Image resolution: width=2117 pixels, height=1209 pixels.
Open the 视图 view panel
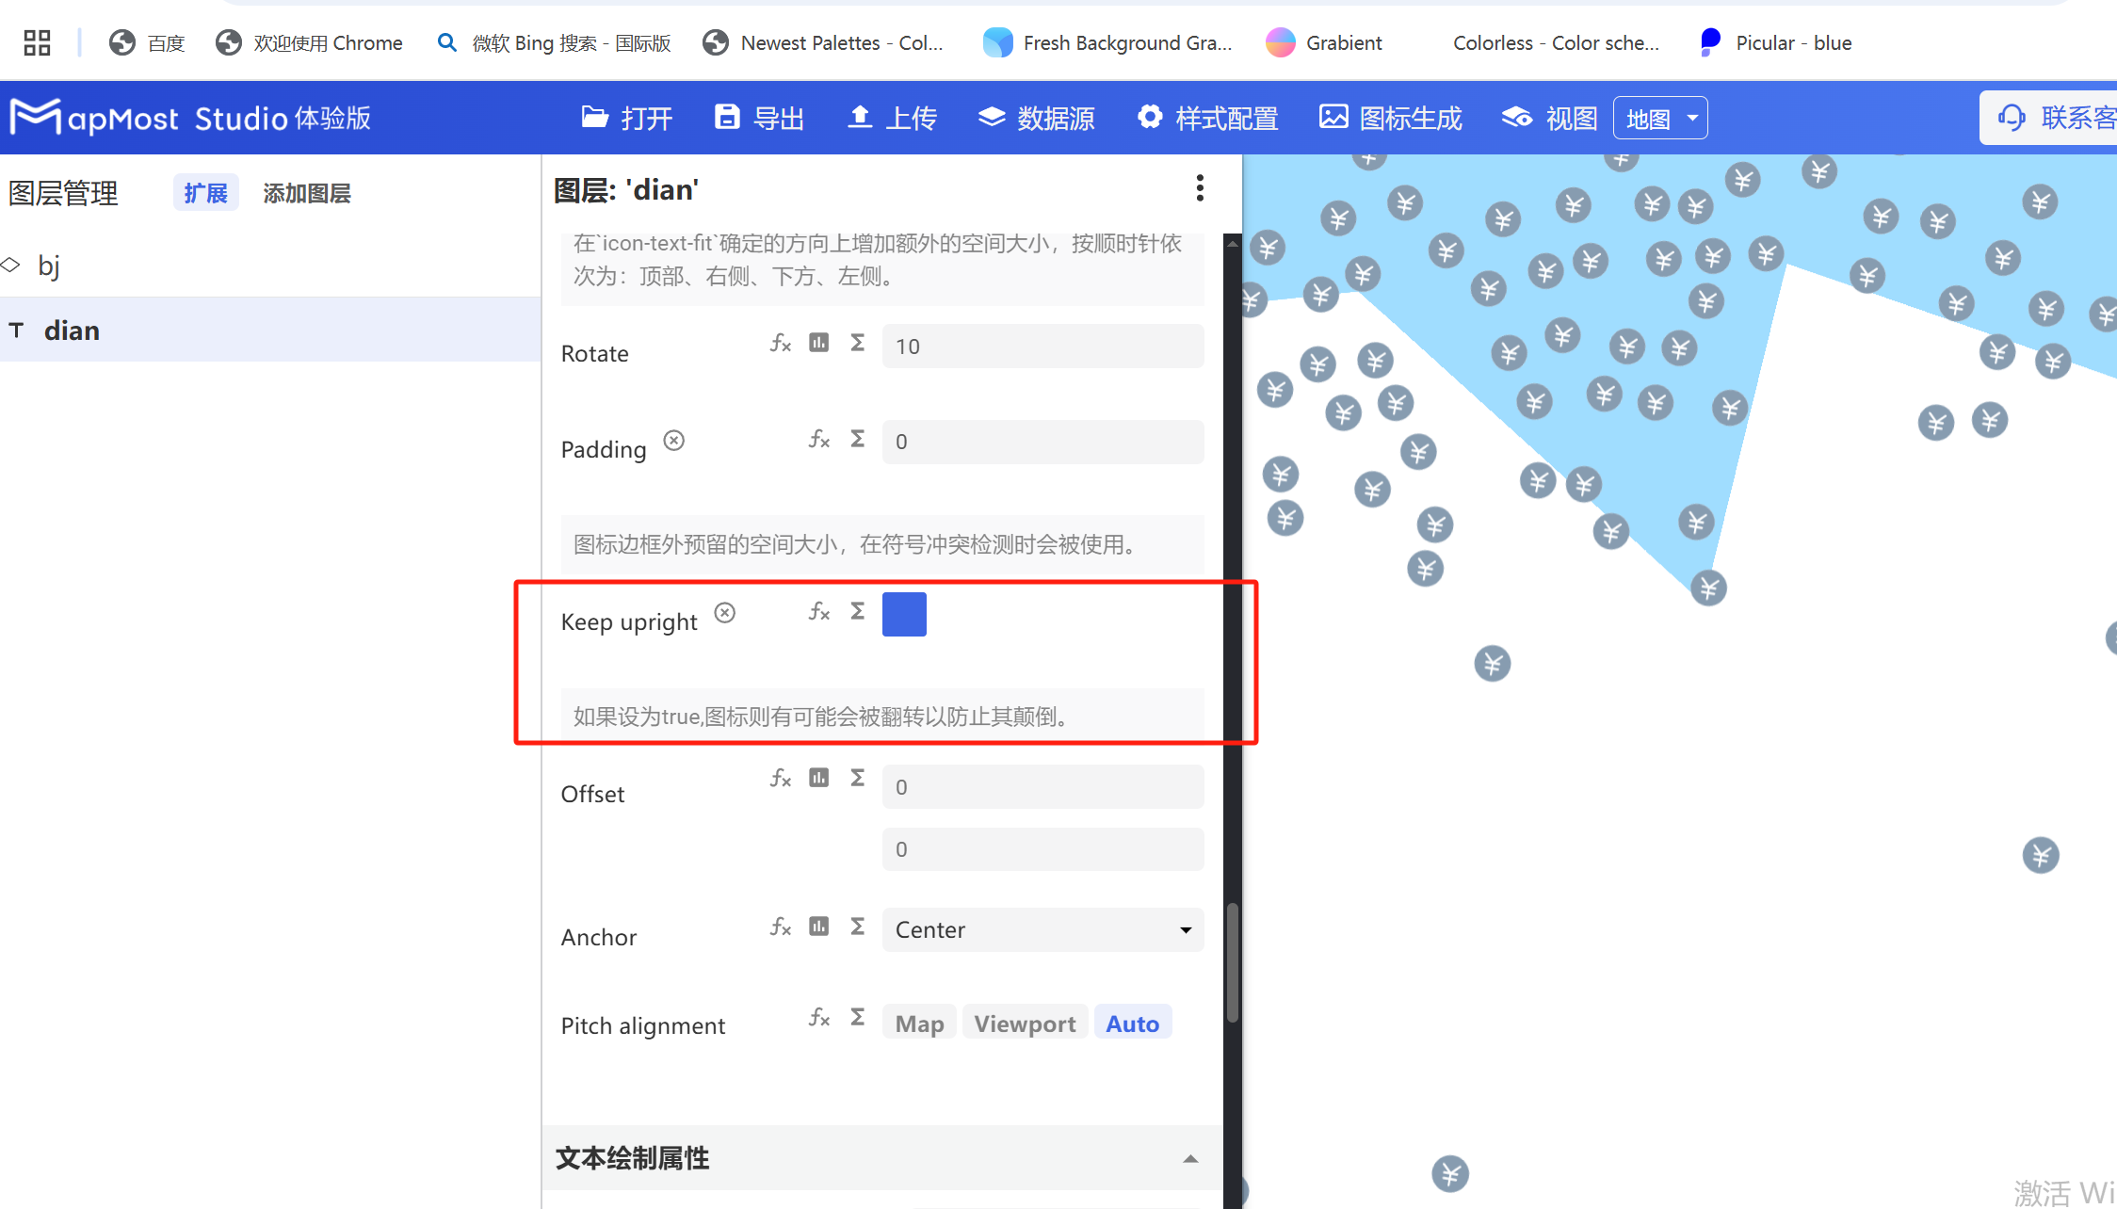1547,117
